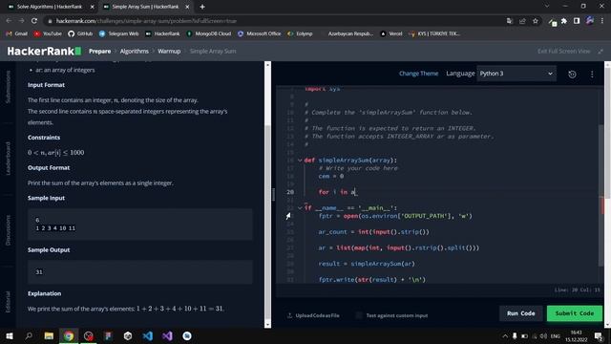Collapse the if __name__ block fold arrow

300,208
